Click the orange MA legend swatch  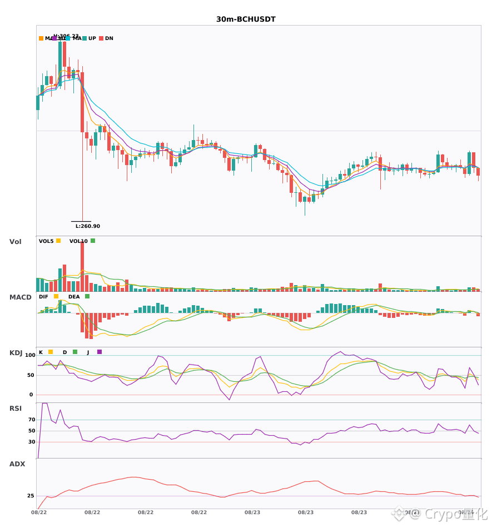[41, 38]
